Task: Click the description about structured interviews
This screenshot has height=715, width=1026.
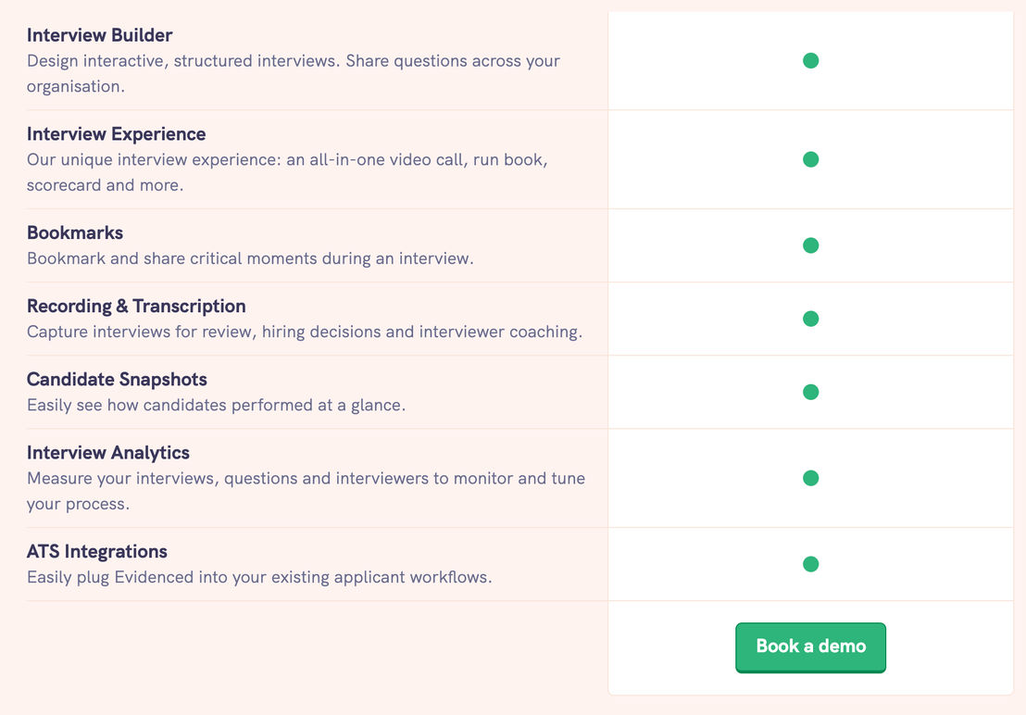Action: [x=294, y=73]
